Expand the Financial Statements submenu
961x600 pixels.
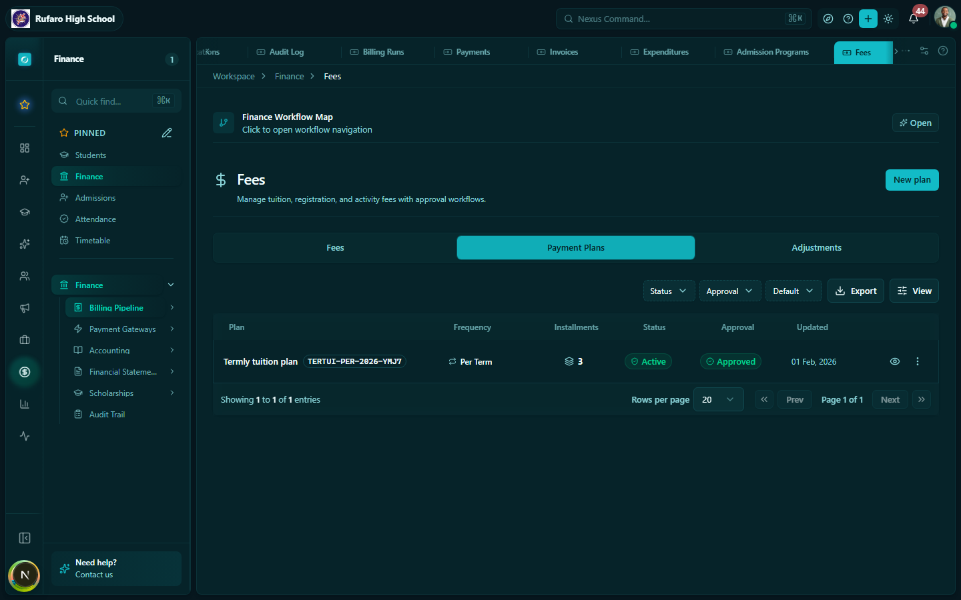click(x=172, y=371)
